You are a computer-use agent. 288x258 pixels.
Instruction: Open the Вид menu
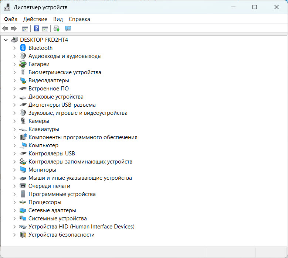pyautogui.click(x=58, y=19)
